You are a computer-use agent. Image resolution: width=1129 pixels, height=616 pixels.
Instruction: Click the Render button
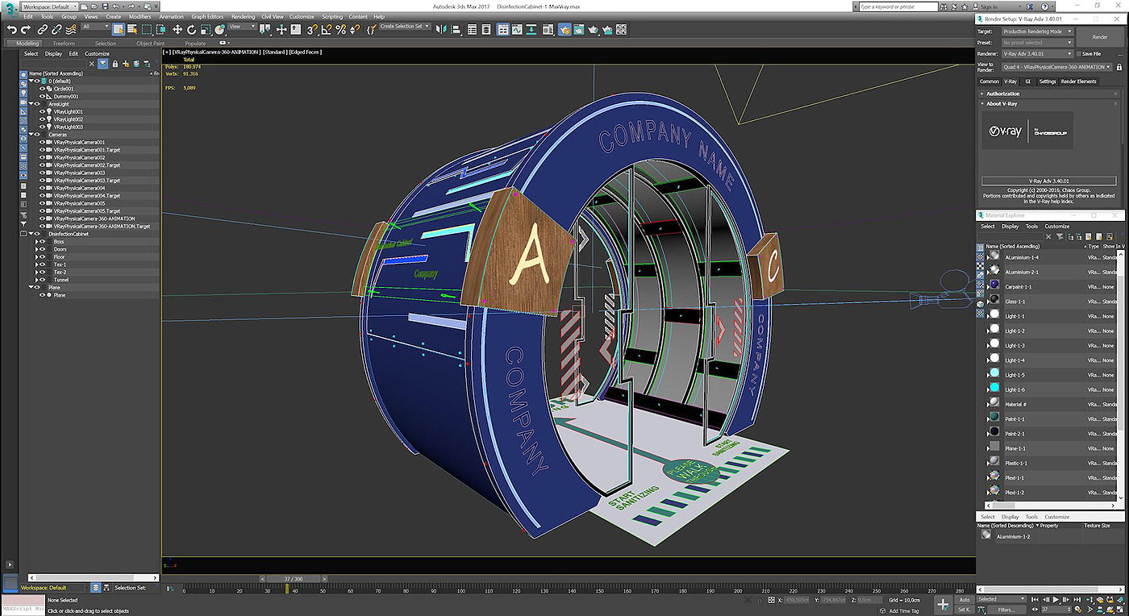[x=1099, y=37]
